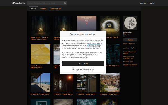Open the Report this account link

click(x=130, y=65)
